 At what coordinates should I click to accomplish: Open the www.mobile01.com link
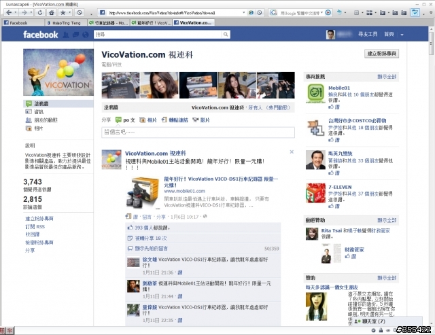coord(184,191)
